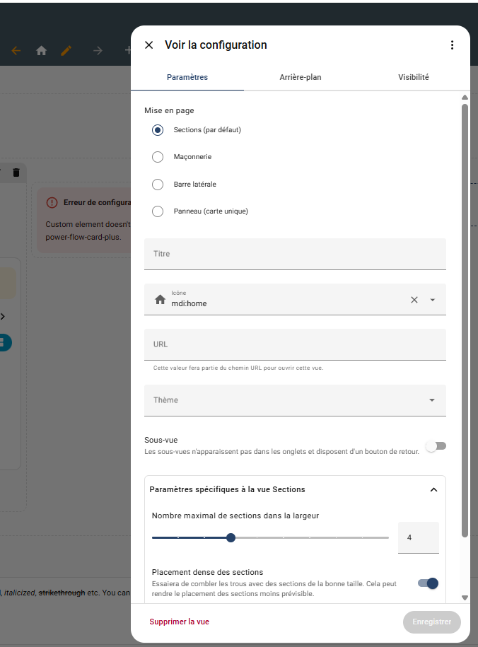The image size is (478, 647).
Task: Select Barre latérale layout option
Action: pos(158,185)
